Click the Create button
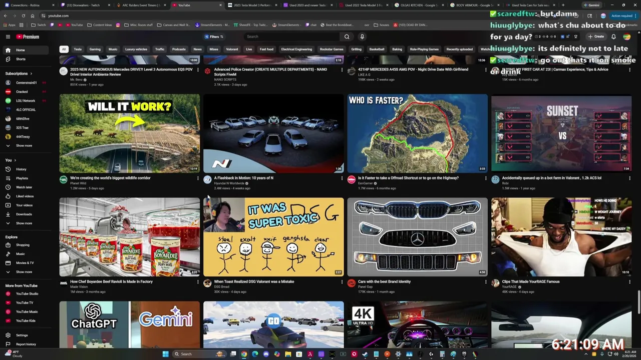641x360 pixels. click(596, 36)
